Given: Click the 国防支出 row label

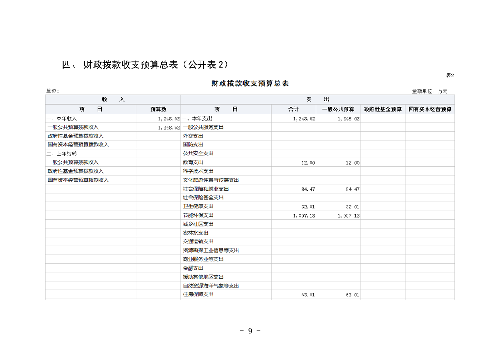Looking at the screenshot, I should coord(193,145).
